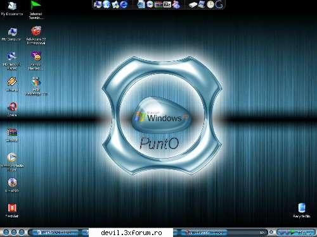Open Internet Download Manager desktop shortcut
This screenshot has width=317, height=237.
(36, 9)
